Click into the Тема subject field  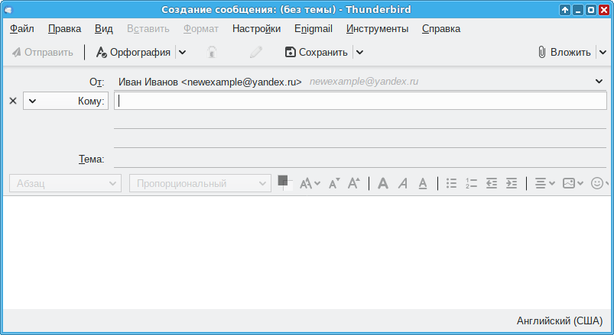click(360, 159)
